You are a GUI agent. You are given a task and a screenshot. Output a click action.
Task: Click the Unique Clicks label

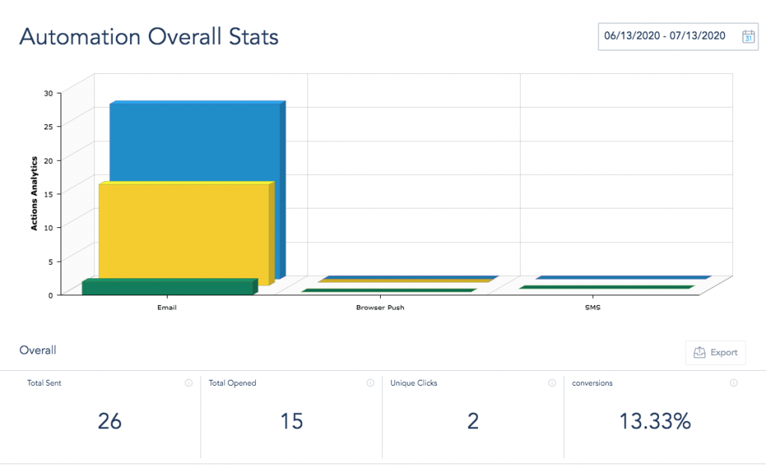(414, 383)
